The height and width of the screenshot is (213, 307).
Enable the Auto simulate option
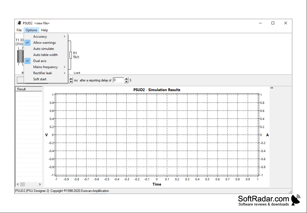[46, 49]
